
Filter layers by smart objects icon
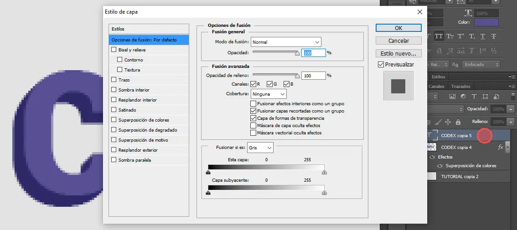point(496,97)
